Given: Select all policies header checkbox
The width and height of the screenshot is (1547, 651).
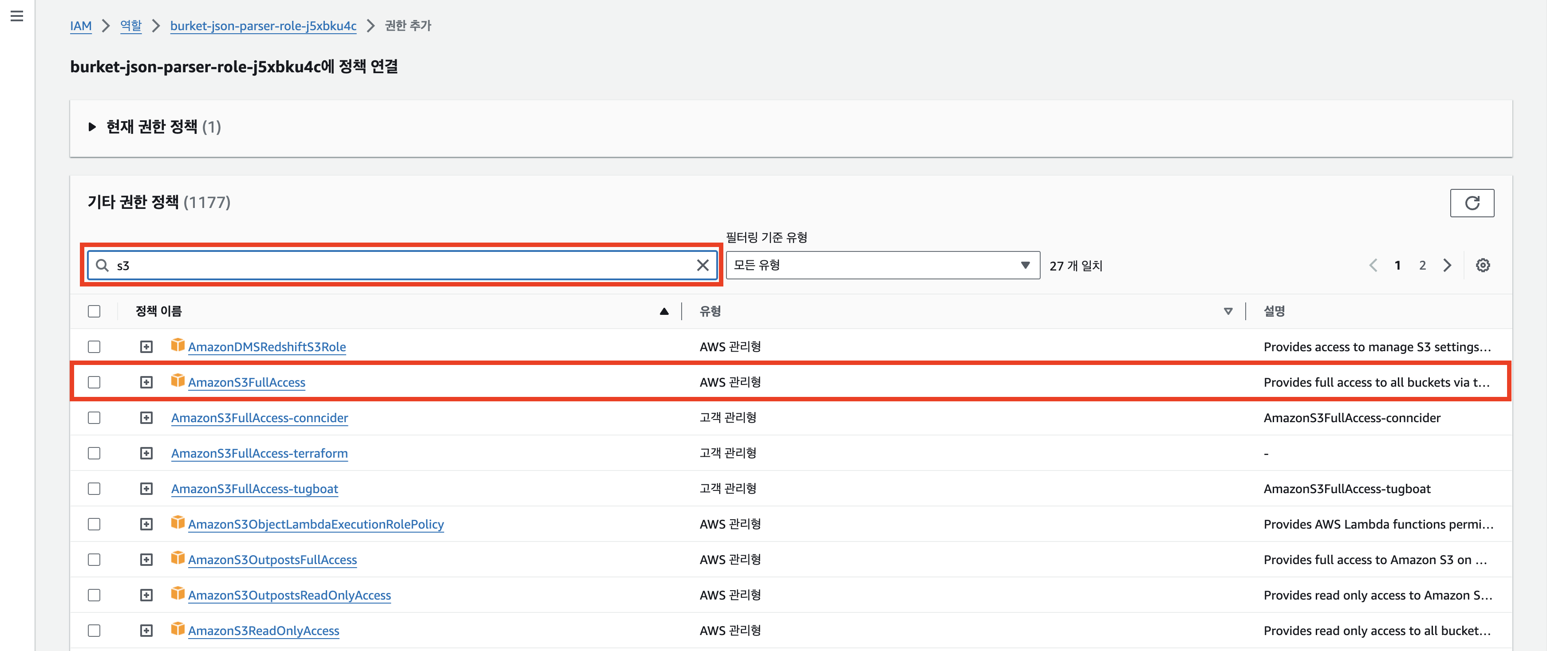Looking at the screenshot, I should tap(94, 311).
